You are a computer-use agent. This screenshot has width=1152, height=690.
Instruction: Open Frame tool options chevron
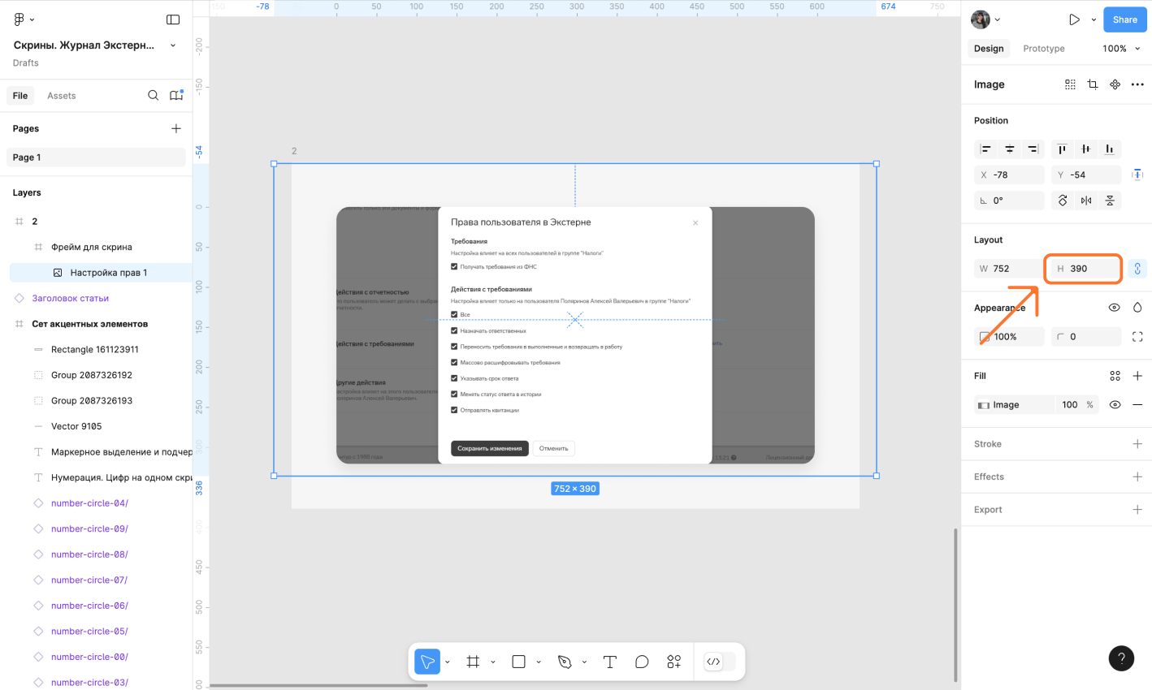tap(493, 662)
